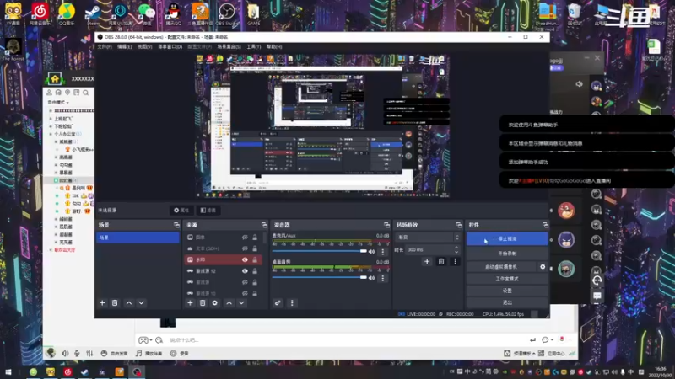Image resolution: width=675 pixels, height=379 pixels.
Task: Enable Studio Mode button
Action: point(507,279)
